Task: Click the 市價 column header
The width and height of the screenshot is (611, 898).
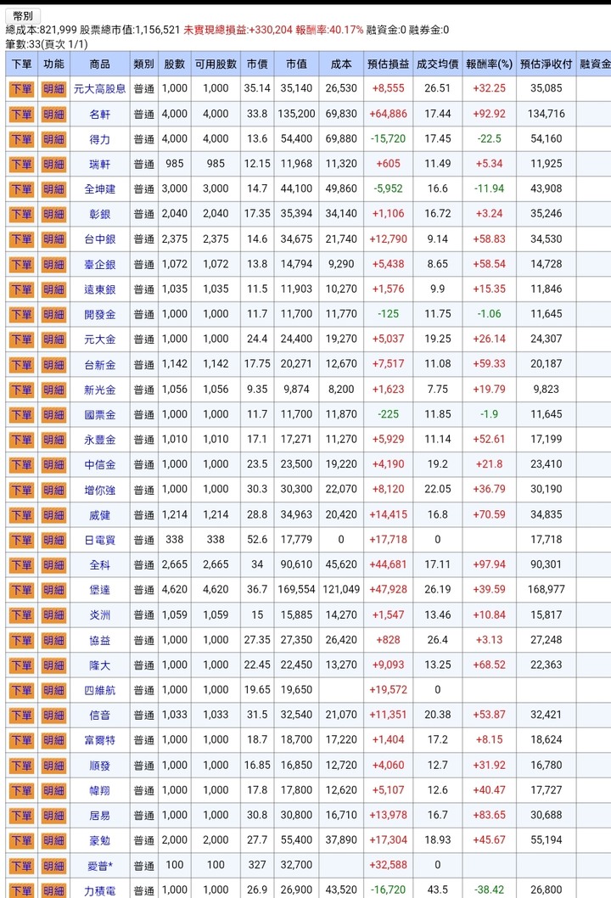Action: pos(257,65)
